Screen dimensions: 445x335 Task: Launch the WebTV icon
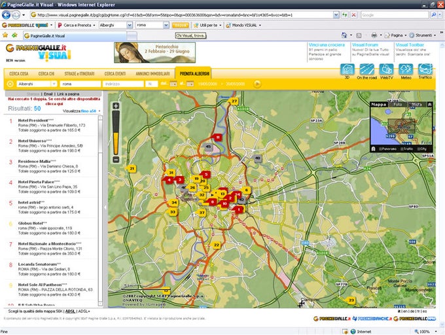click(x=386, y=69)
